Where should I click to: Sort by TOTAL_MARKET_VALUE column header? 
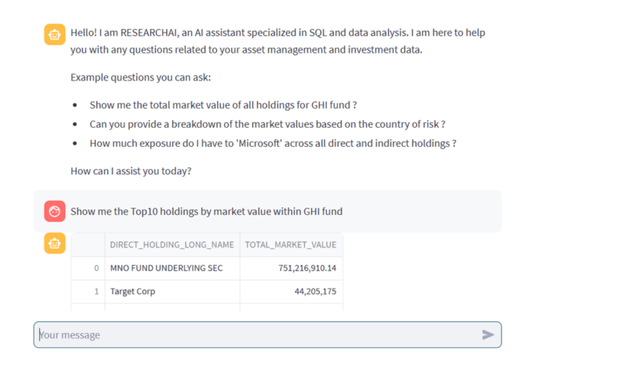(291, 245)
